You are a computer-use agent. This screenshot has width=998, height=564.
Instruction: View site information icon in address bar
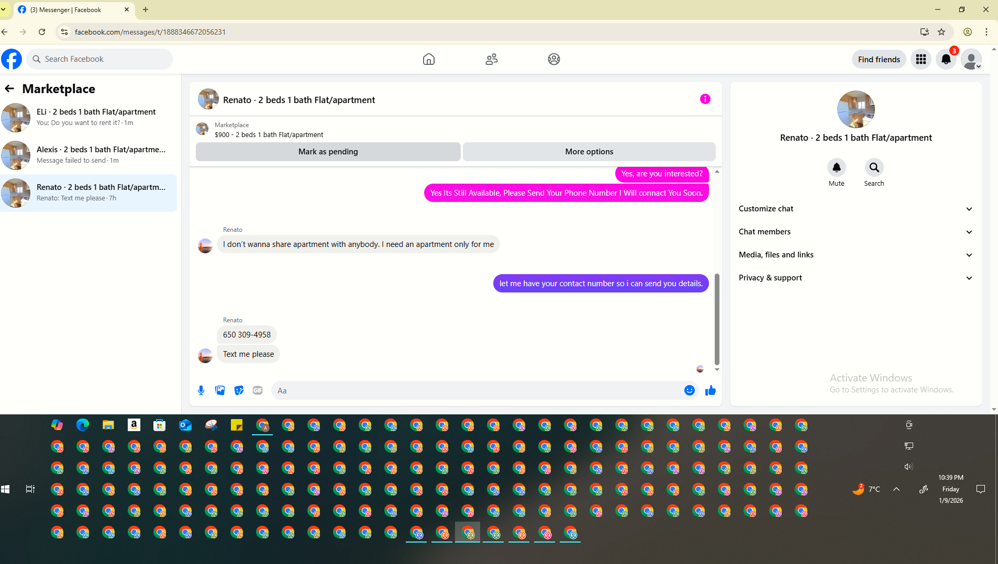point(64,32)
